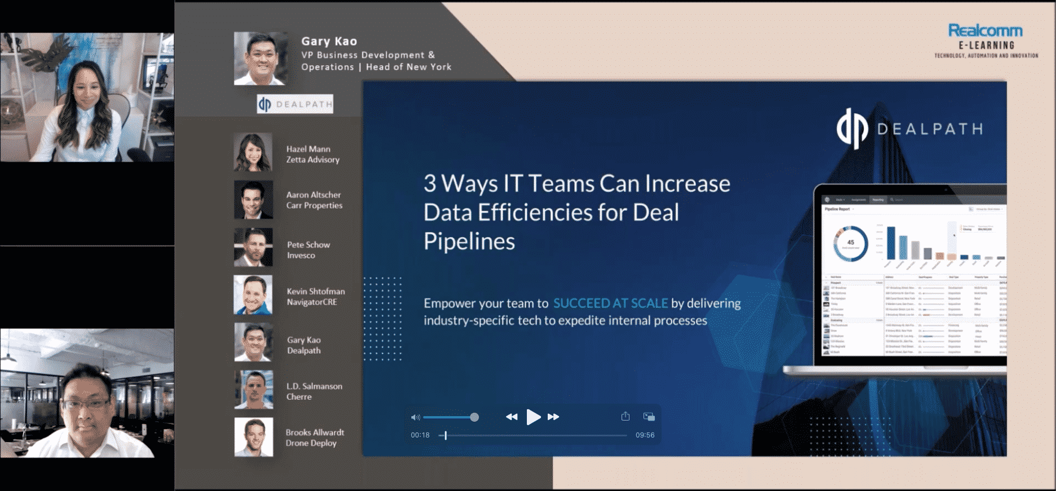The image size is (1056, 491).
Task: Click the "Cherre" company text
Action: point(299,397)
